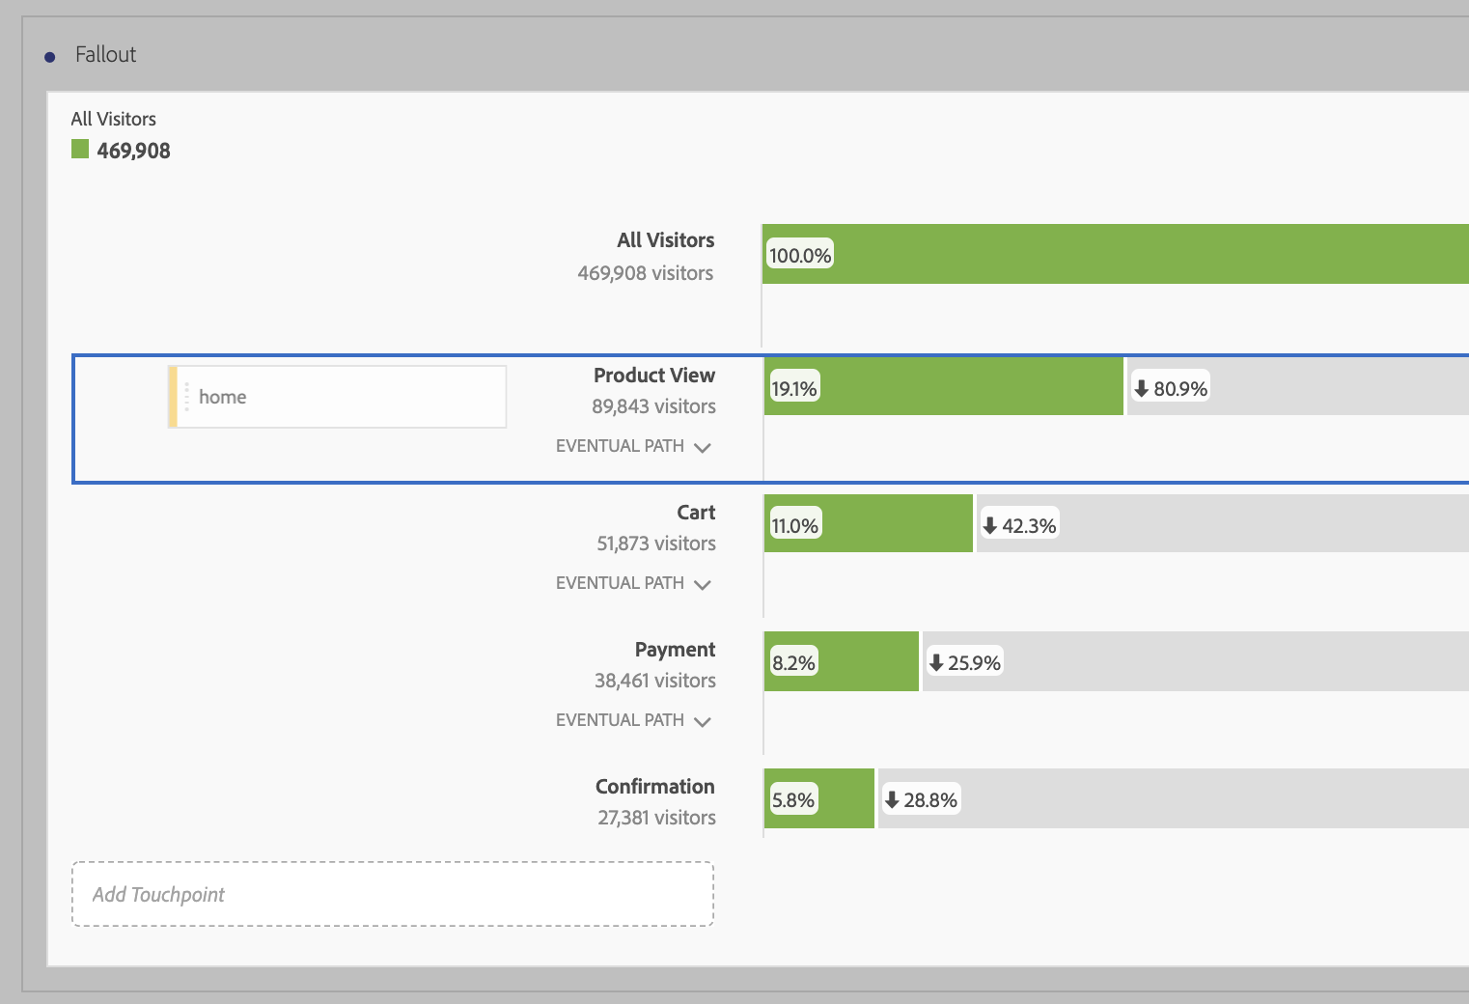Click the 51,873 visitors count
Image resolution: width=1469 pixels, height=1004 pixels.
click(x=656, y=544)
